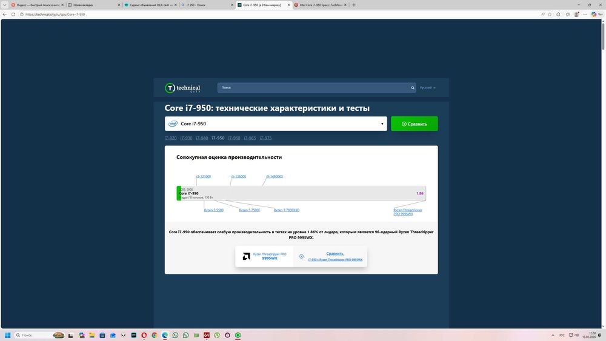Show hidden system tray icons
The image size is (606, 341).
coord(553,335)
